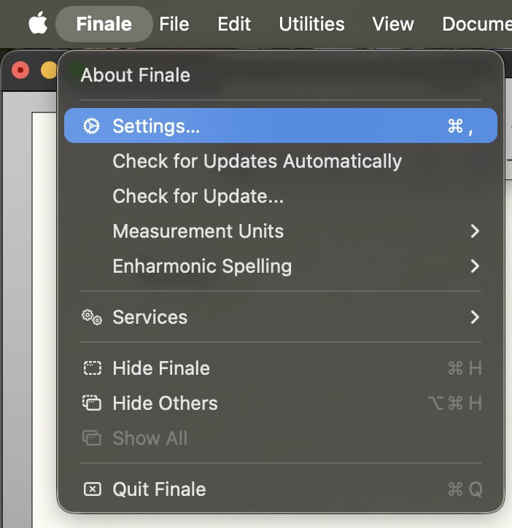Screen dimensions: 512x528
Task: Expand the Measurement Units submenu
Action: [x=198, y=231]
